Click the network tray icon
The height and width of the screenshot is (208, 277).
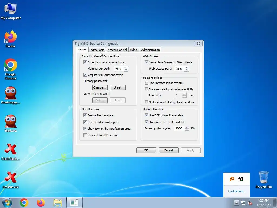pyautogui.click(x=243, y=203)
